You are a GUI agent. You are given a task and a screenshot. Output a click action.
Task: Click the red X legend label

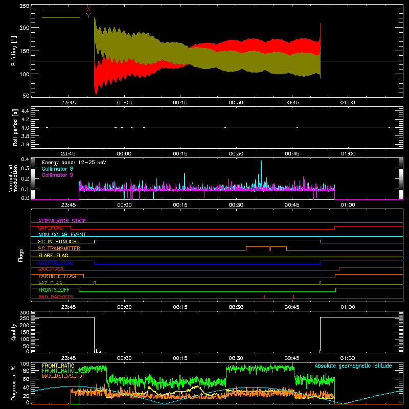(88, 9)
